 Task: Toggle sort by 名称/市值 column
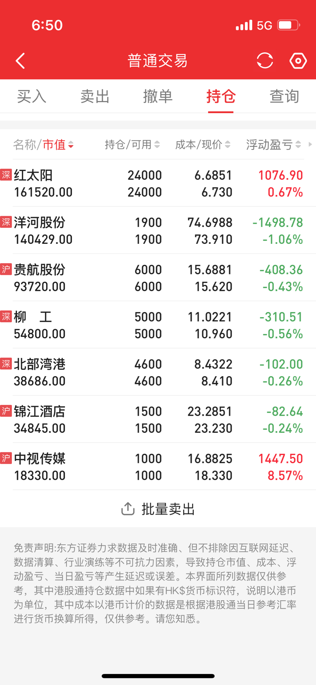pos(44,145)
